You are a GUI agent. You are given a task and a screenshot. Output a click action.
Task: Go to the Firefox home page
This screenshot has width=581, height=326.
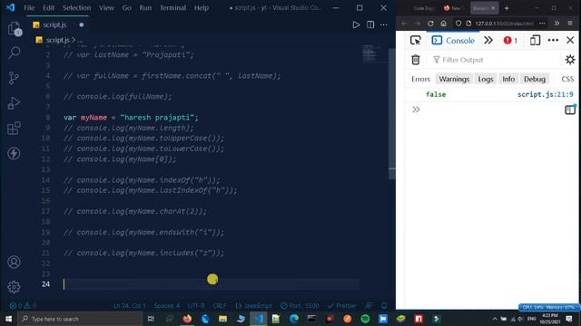444,24
